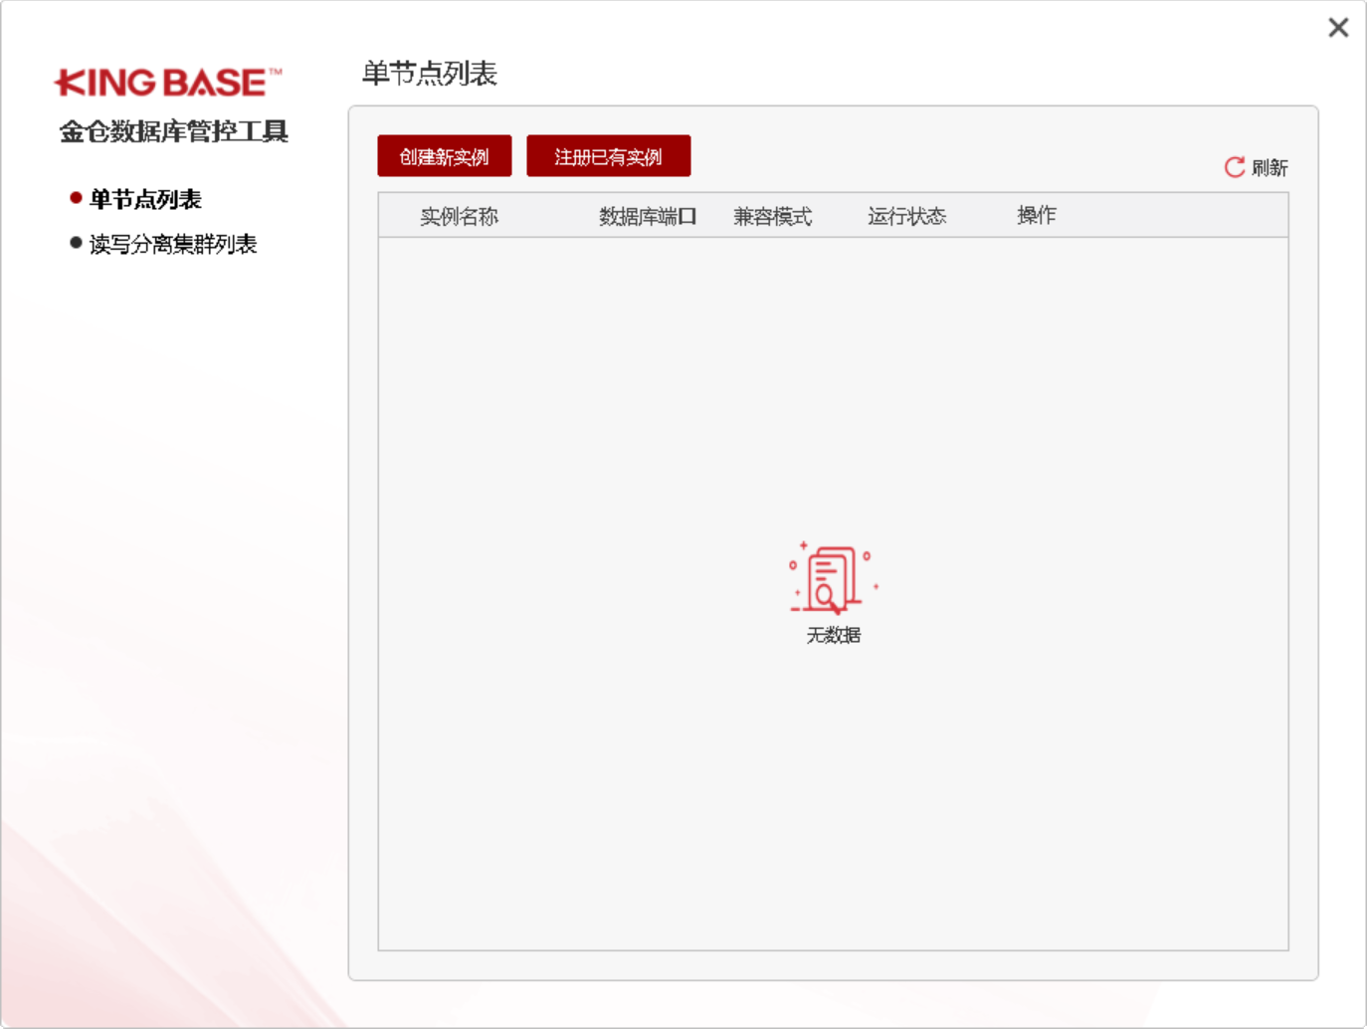Viewport: 1367px width, 1029px height.
Task: Close the KingBase management tool window
Action: coord(1338,28)
